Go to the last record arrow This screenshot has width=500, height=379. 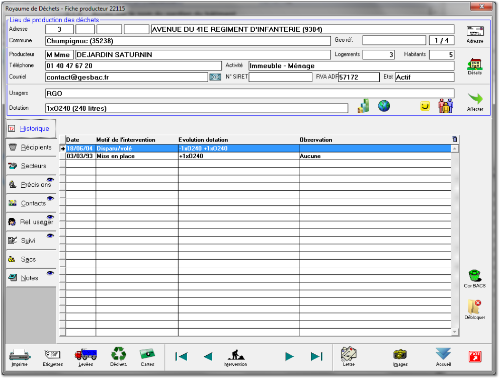(316, 357)
